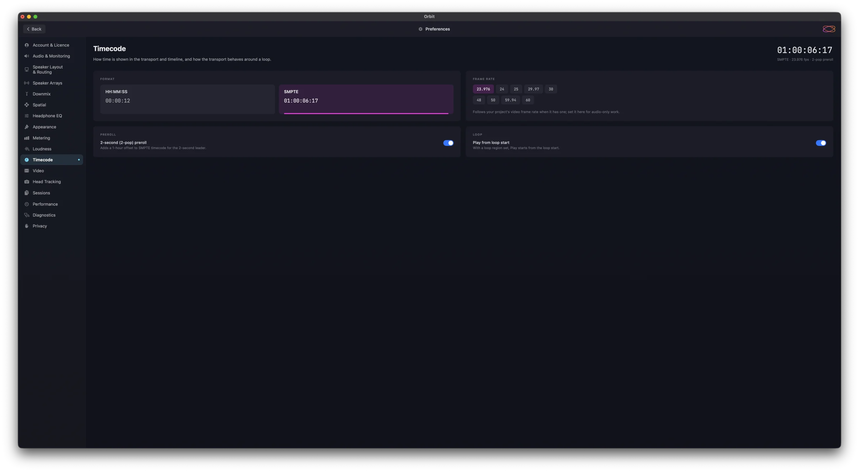Click the Speaker Arrays icon

pos(26,83)
